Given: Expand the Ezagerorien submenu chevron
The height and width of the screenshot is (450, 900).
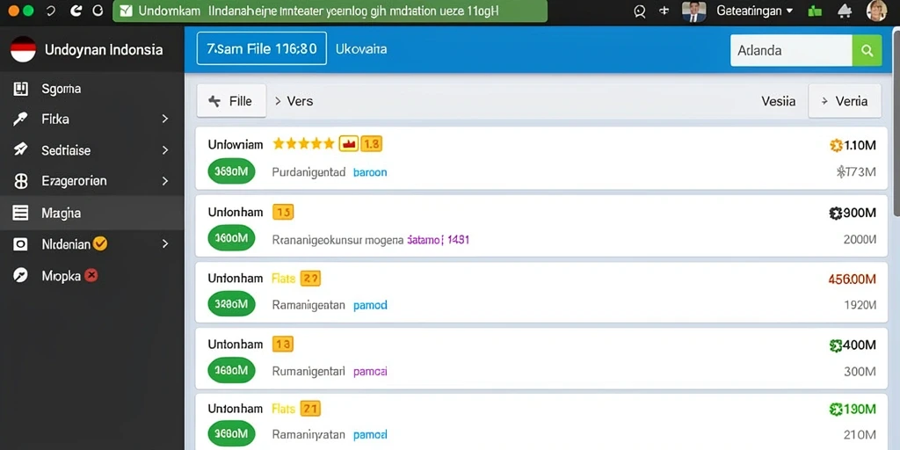Looking at the screenshot, I should 165,181.
